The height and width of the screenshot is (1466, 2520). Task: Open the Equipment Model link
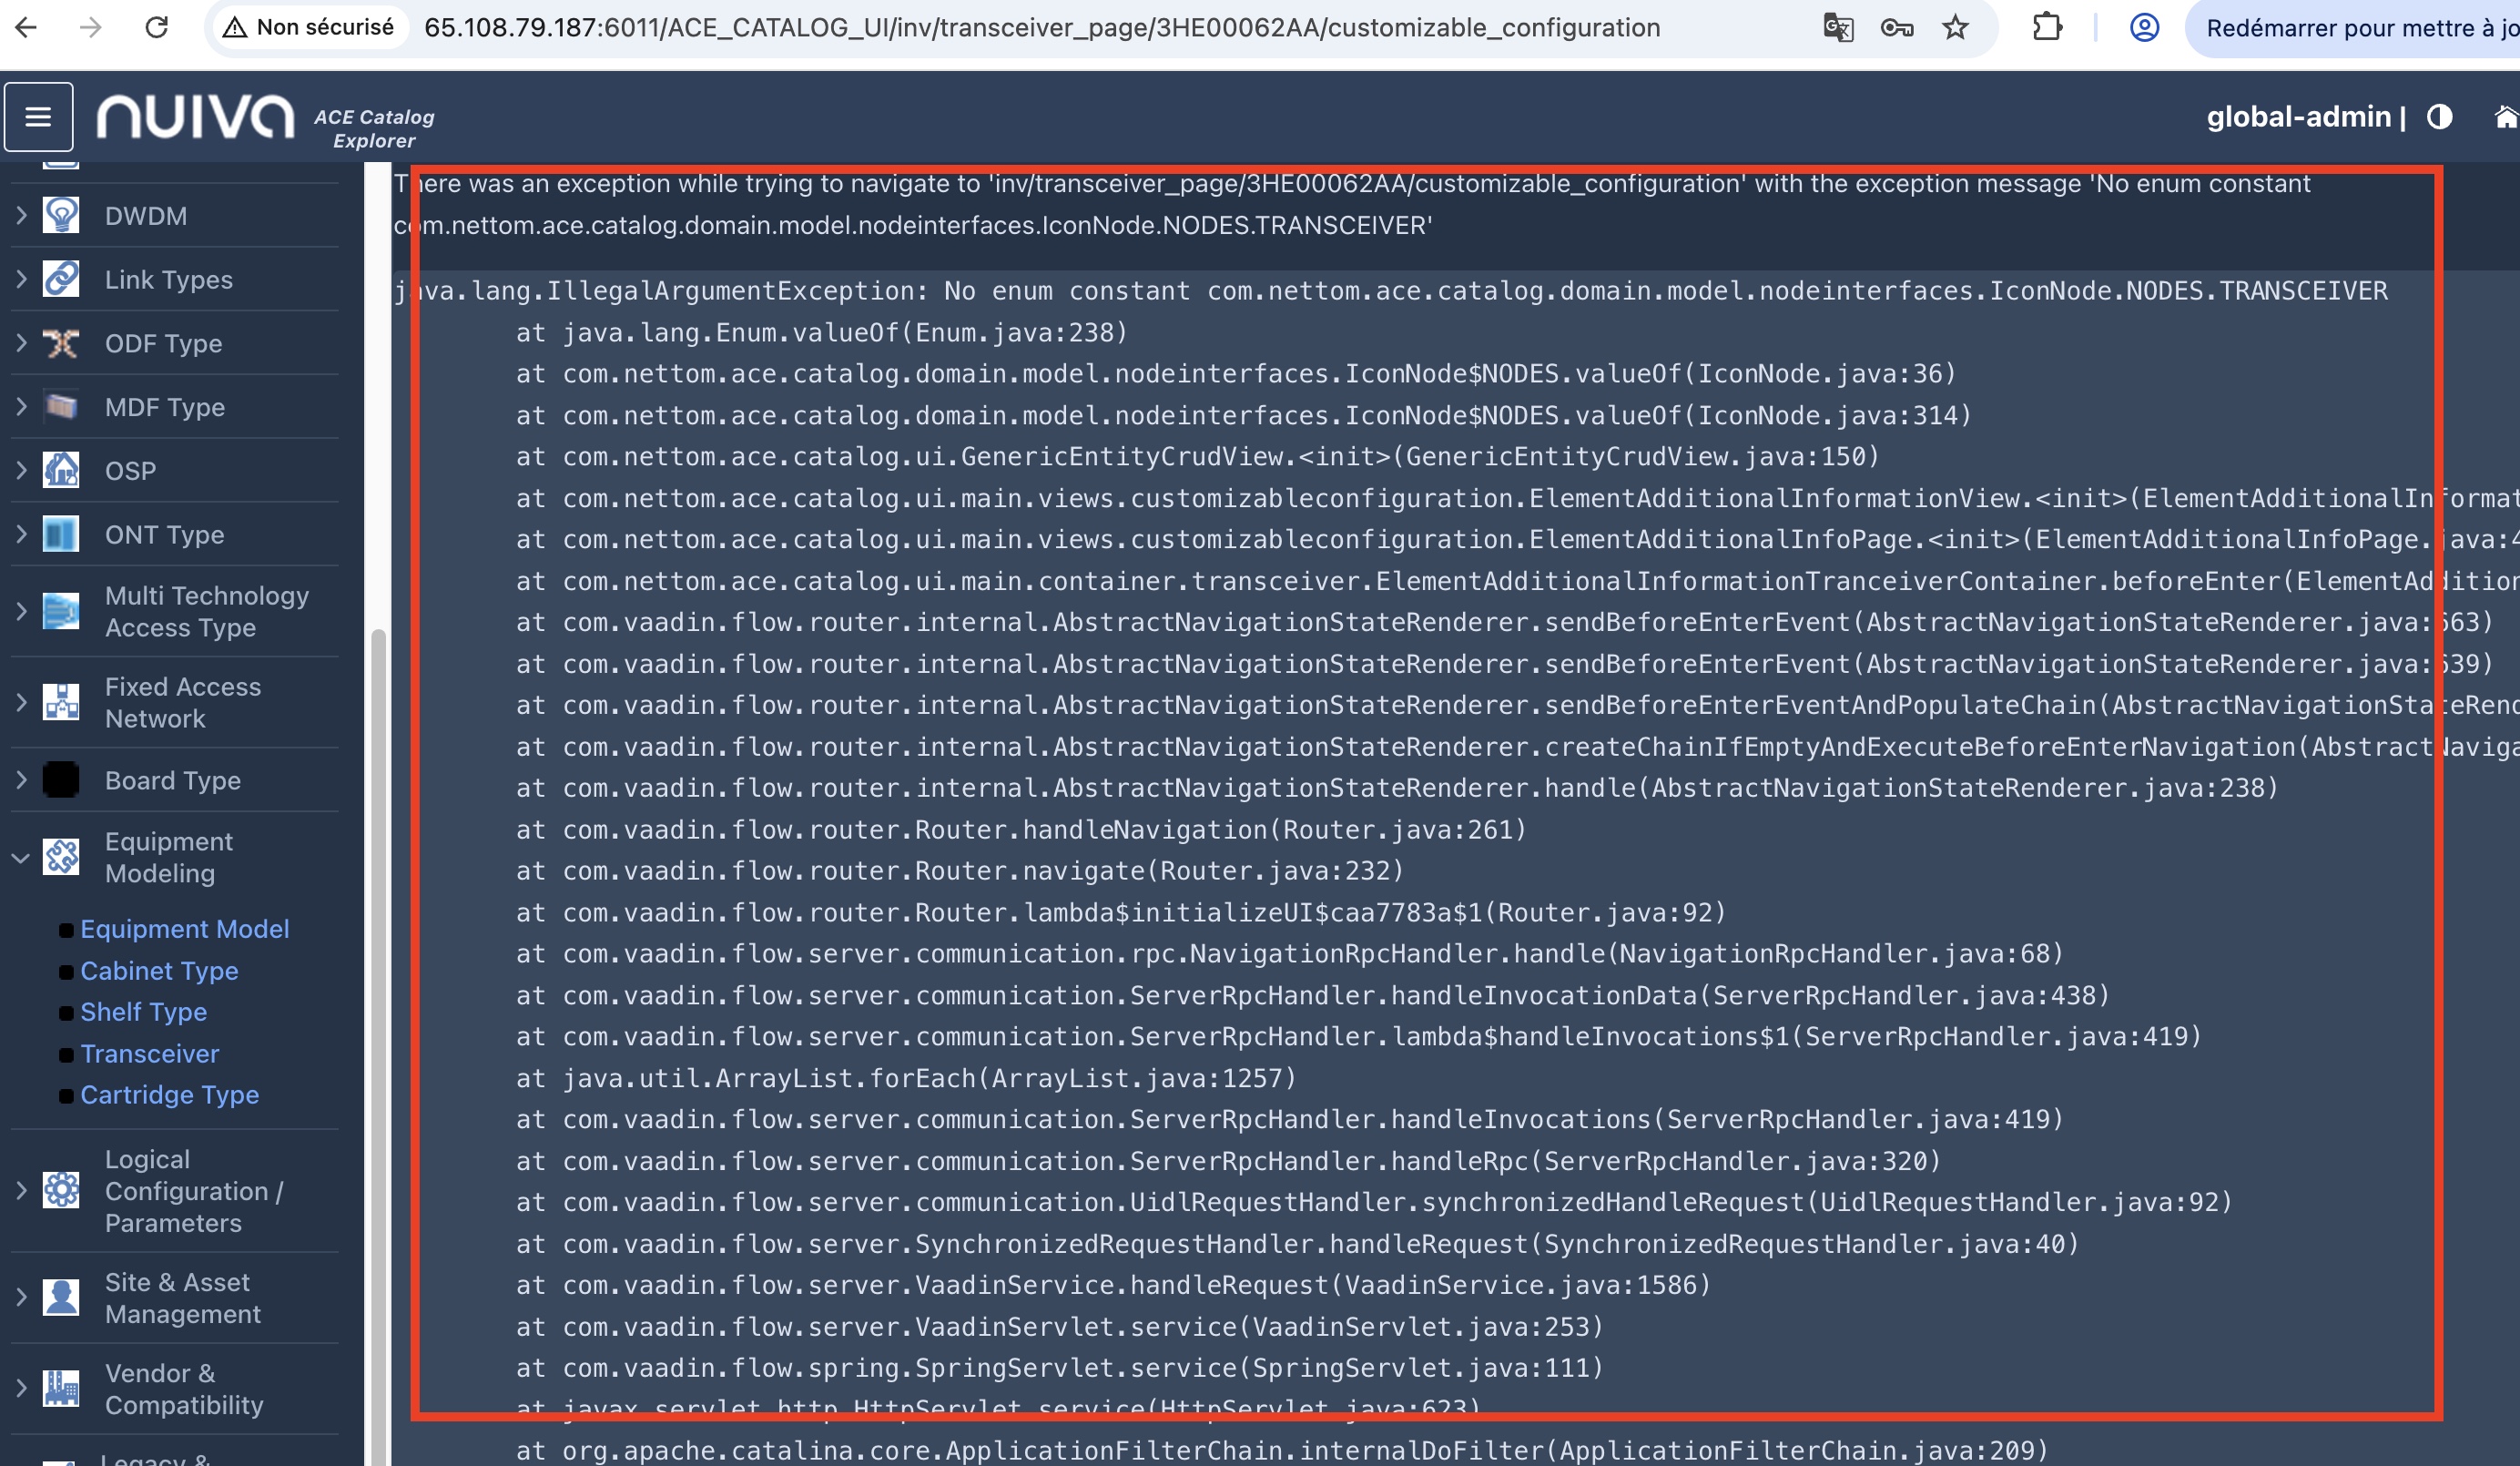coord(184,928)
